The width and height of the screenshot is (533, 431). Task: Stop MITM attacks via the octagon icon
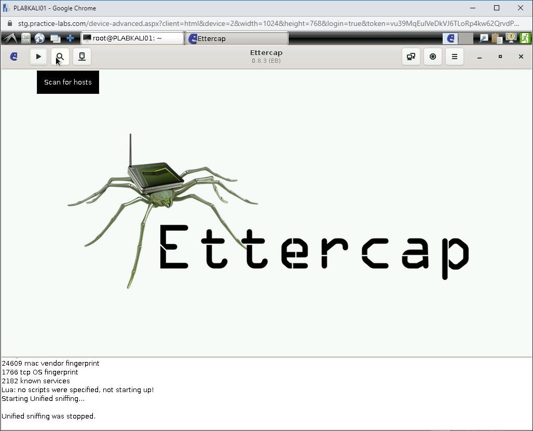tap(432, 57)
